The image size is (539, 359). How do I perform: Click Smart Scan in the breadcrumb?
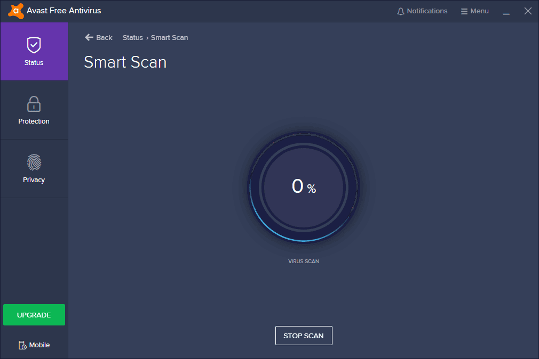pyautogui.click(x=169, y=38)
